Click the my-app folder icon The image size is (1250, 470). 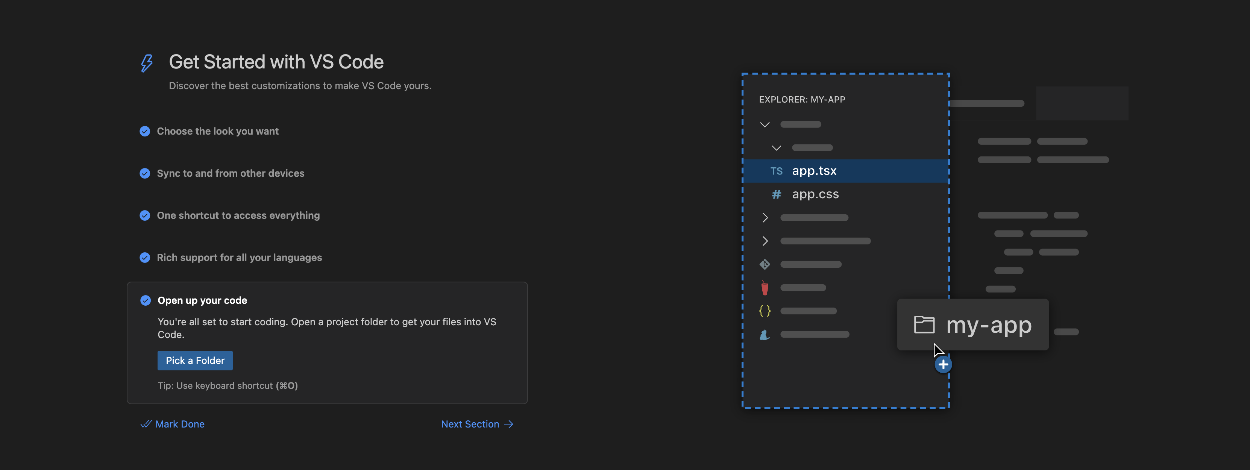924,324
